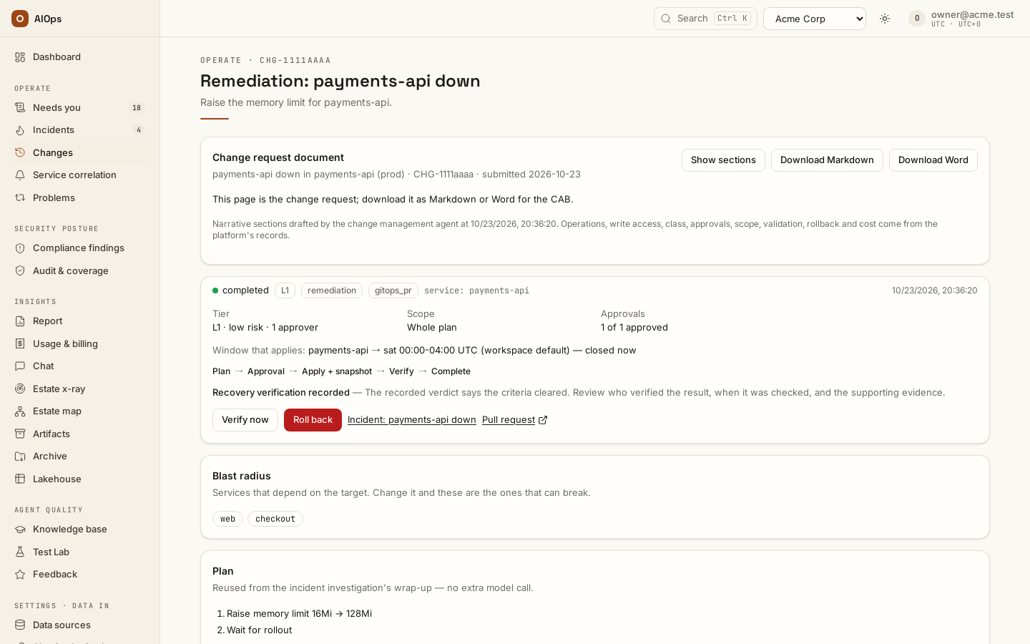
Task: Click the Verify now button
Action: pos(245,420)
